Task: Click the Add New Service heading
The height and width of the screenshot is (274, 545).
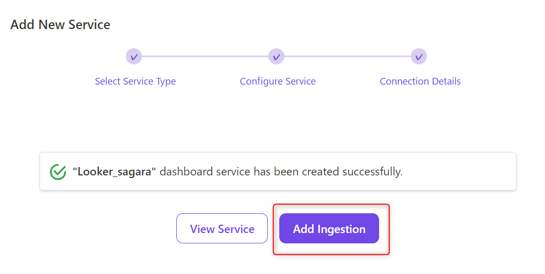Action: coord(60,24)
